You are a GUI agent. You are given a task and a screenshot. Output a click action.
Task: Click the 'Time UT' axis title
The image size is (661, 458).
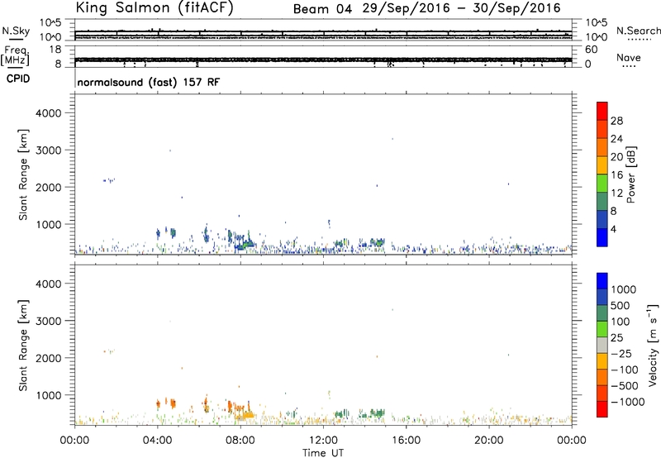coord(323,453)
